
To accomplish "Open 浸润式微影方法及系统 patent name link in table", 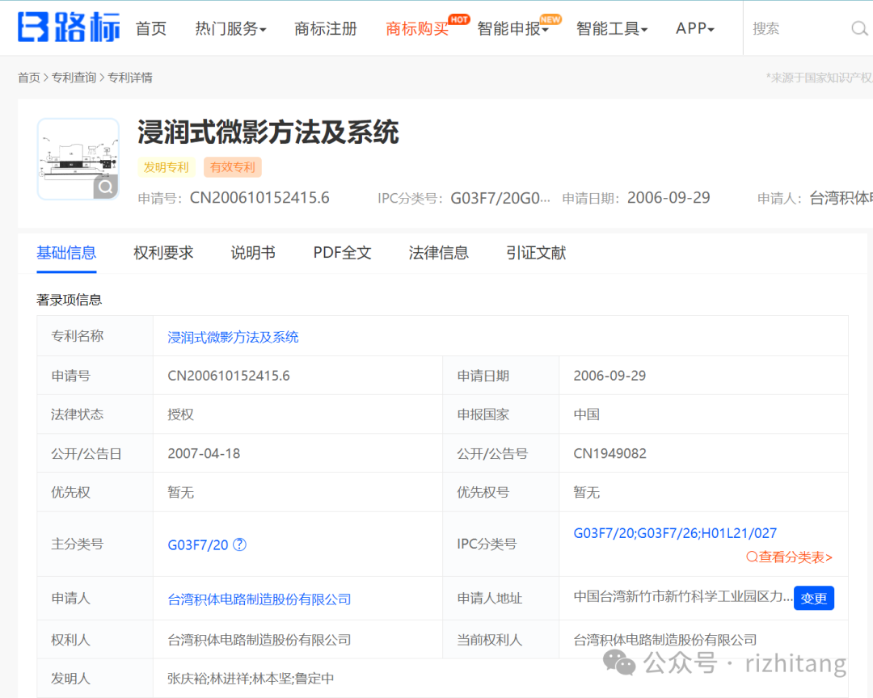I will tap(234, 338).
